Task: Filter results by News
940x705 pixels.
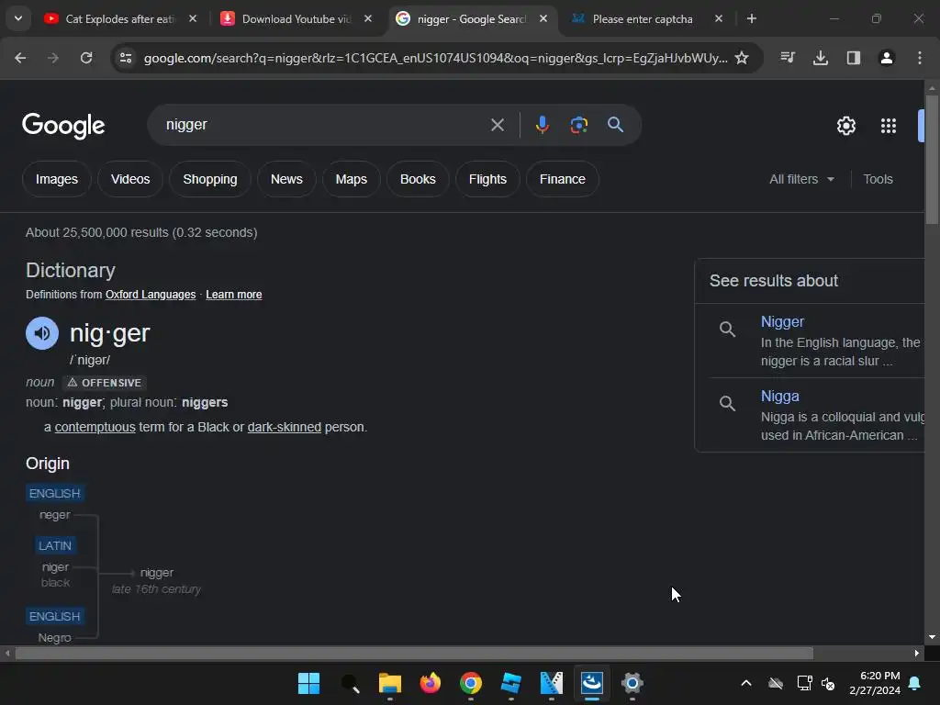Action: tap(286, 179)
